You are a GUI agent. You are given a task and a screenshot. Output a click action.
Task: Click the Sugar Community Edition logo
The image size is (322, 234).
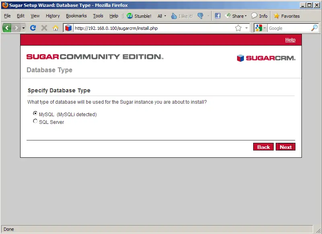[95, 57]
